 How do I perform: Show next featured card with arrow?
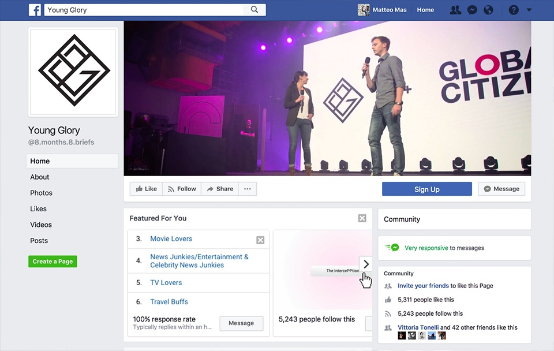coord(366,264)
